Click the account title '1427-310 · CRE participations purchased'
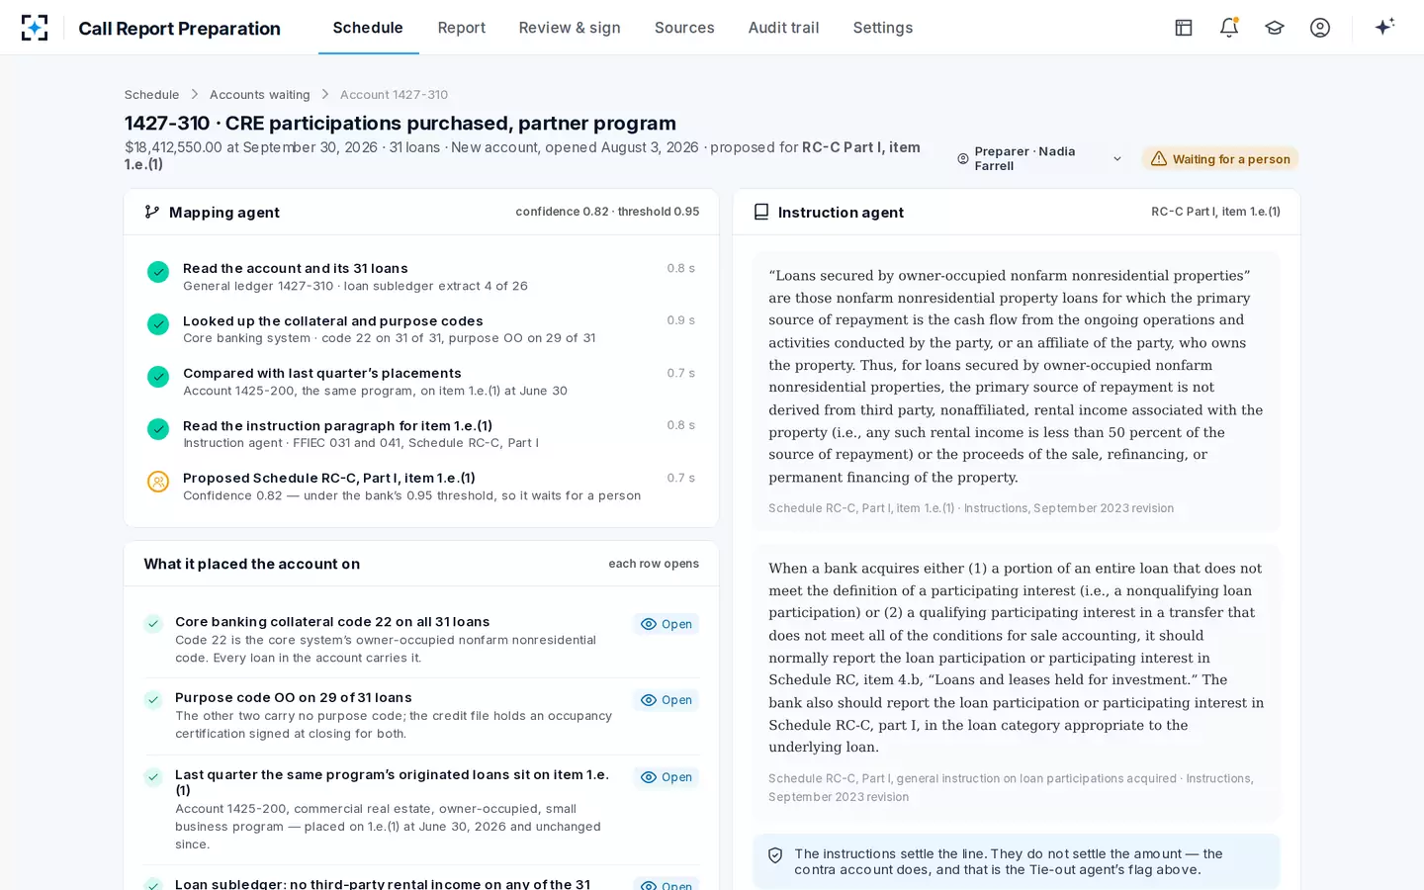Screen dimensions: 1424x890 coord(400,123)
